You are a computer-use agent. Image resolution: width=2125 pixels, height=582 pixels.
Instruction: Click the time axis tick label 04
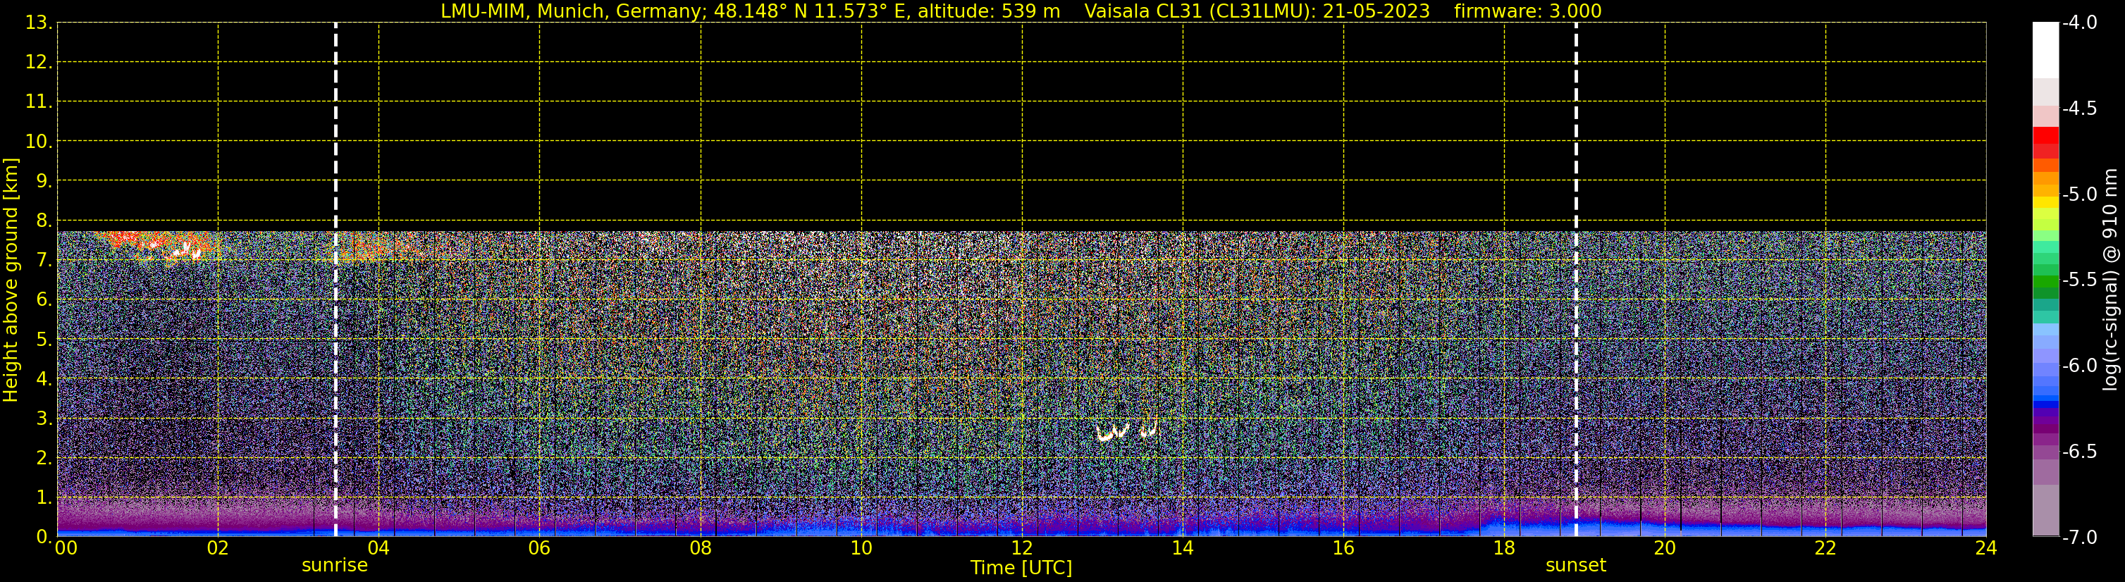coord(378,548)
